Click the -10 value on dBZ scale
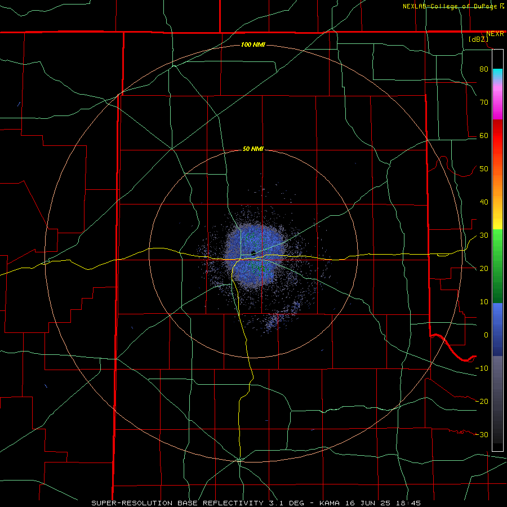 click(x=482, y=368)
